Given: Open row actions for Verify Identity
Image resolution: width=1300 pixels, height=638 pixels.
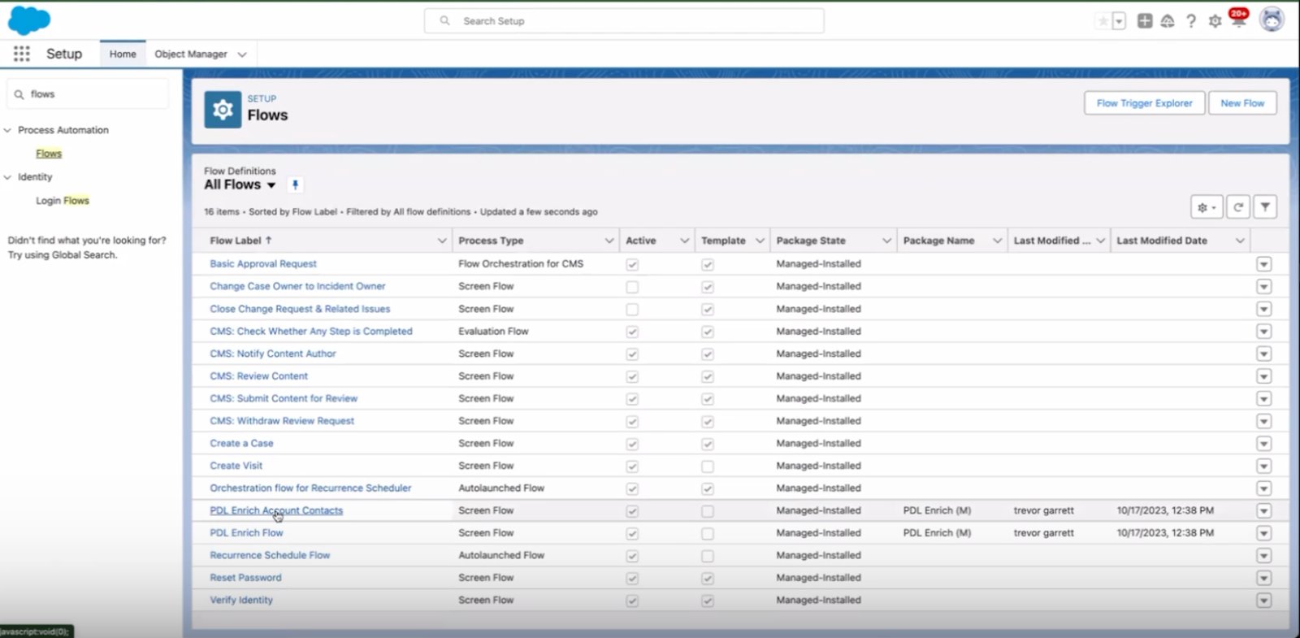Looking at the screenshot, I should 1263,601.
